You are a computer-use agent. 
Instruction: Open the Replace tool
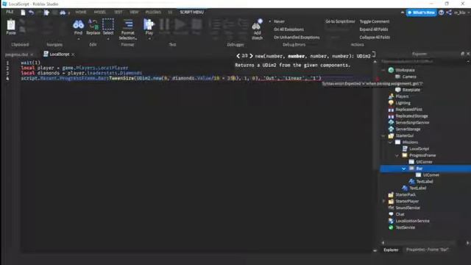(93, 27)
